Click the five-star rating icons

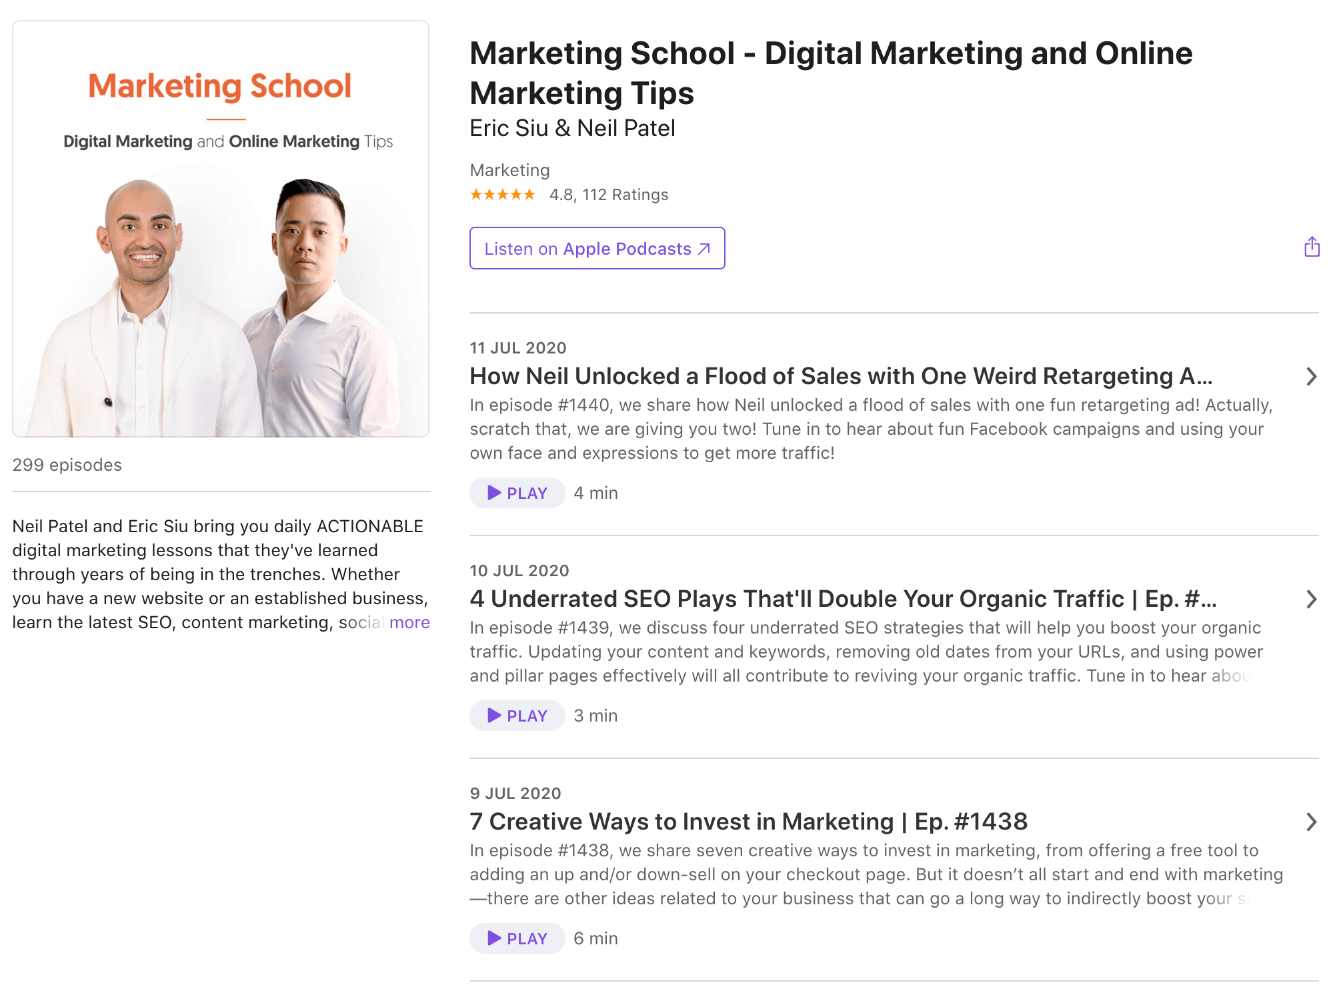[503, 195]
